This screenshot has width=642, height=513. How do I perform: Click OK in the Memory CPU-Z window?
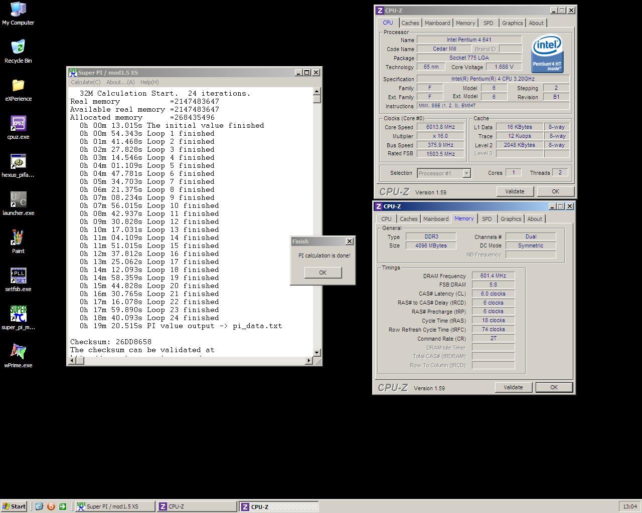tap(554, 387)
